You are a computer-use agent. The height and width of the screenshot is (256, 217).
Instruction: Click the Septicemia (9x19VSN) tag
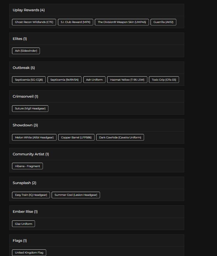[x=64, y=80]
